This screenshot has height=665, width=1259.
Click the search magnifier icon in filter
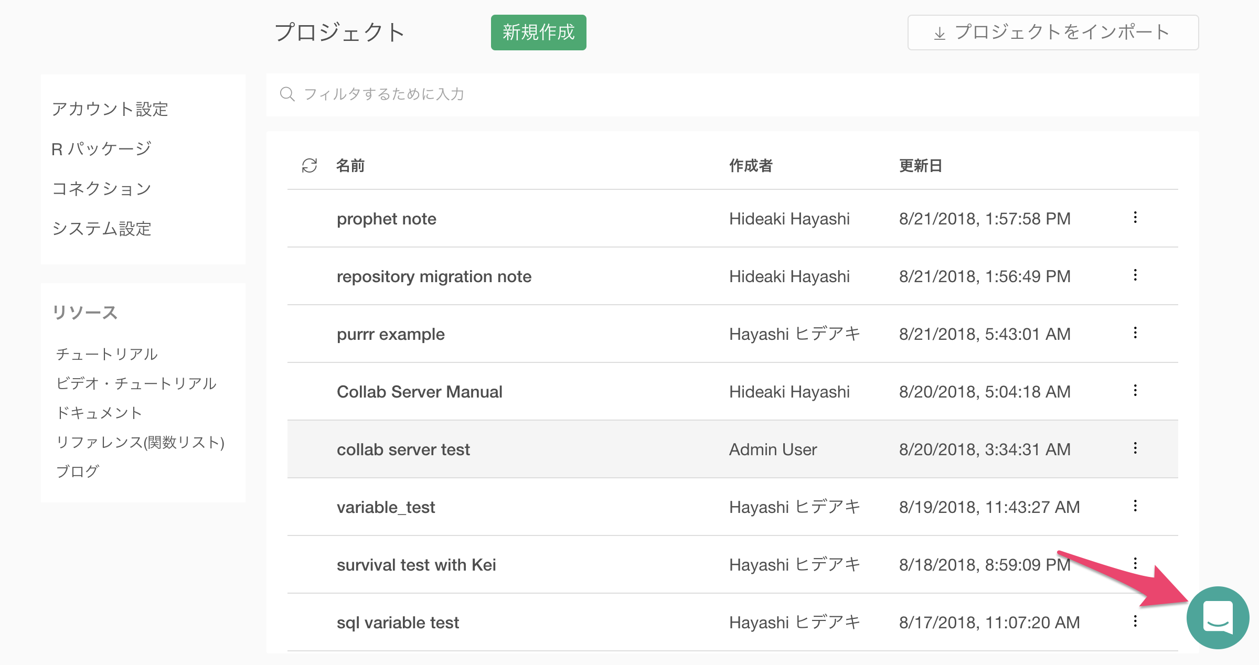coord(287,94)
